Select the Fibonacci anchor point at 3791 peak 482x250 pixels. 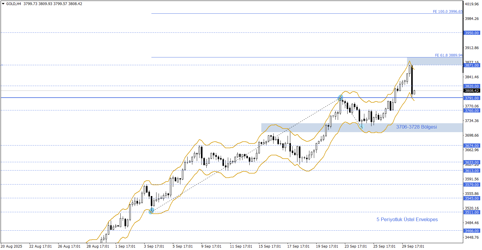click(340, 97)
